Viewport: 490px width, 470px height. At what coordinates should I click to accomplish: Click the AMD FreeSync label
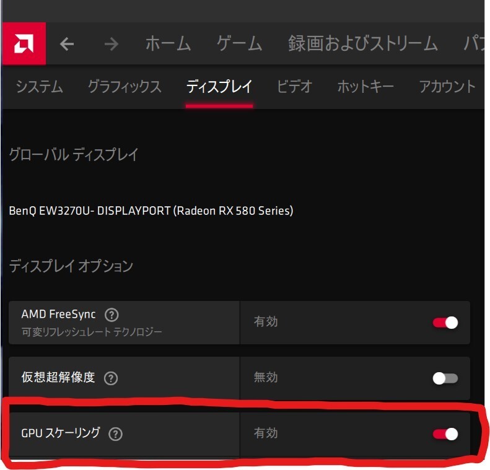58,314
